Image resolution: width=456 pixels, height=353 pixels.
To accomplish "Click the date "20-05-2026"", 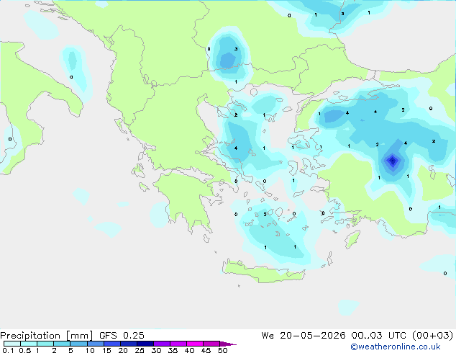I will click(x=313, y=336).
